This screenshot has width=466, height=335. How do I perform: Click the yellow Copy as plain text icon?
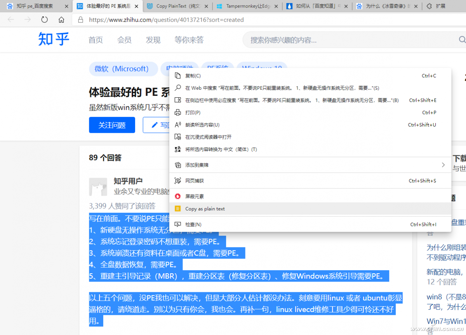[x=178, y=209]
